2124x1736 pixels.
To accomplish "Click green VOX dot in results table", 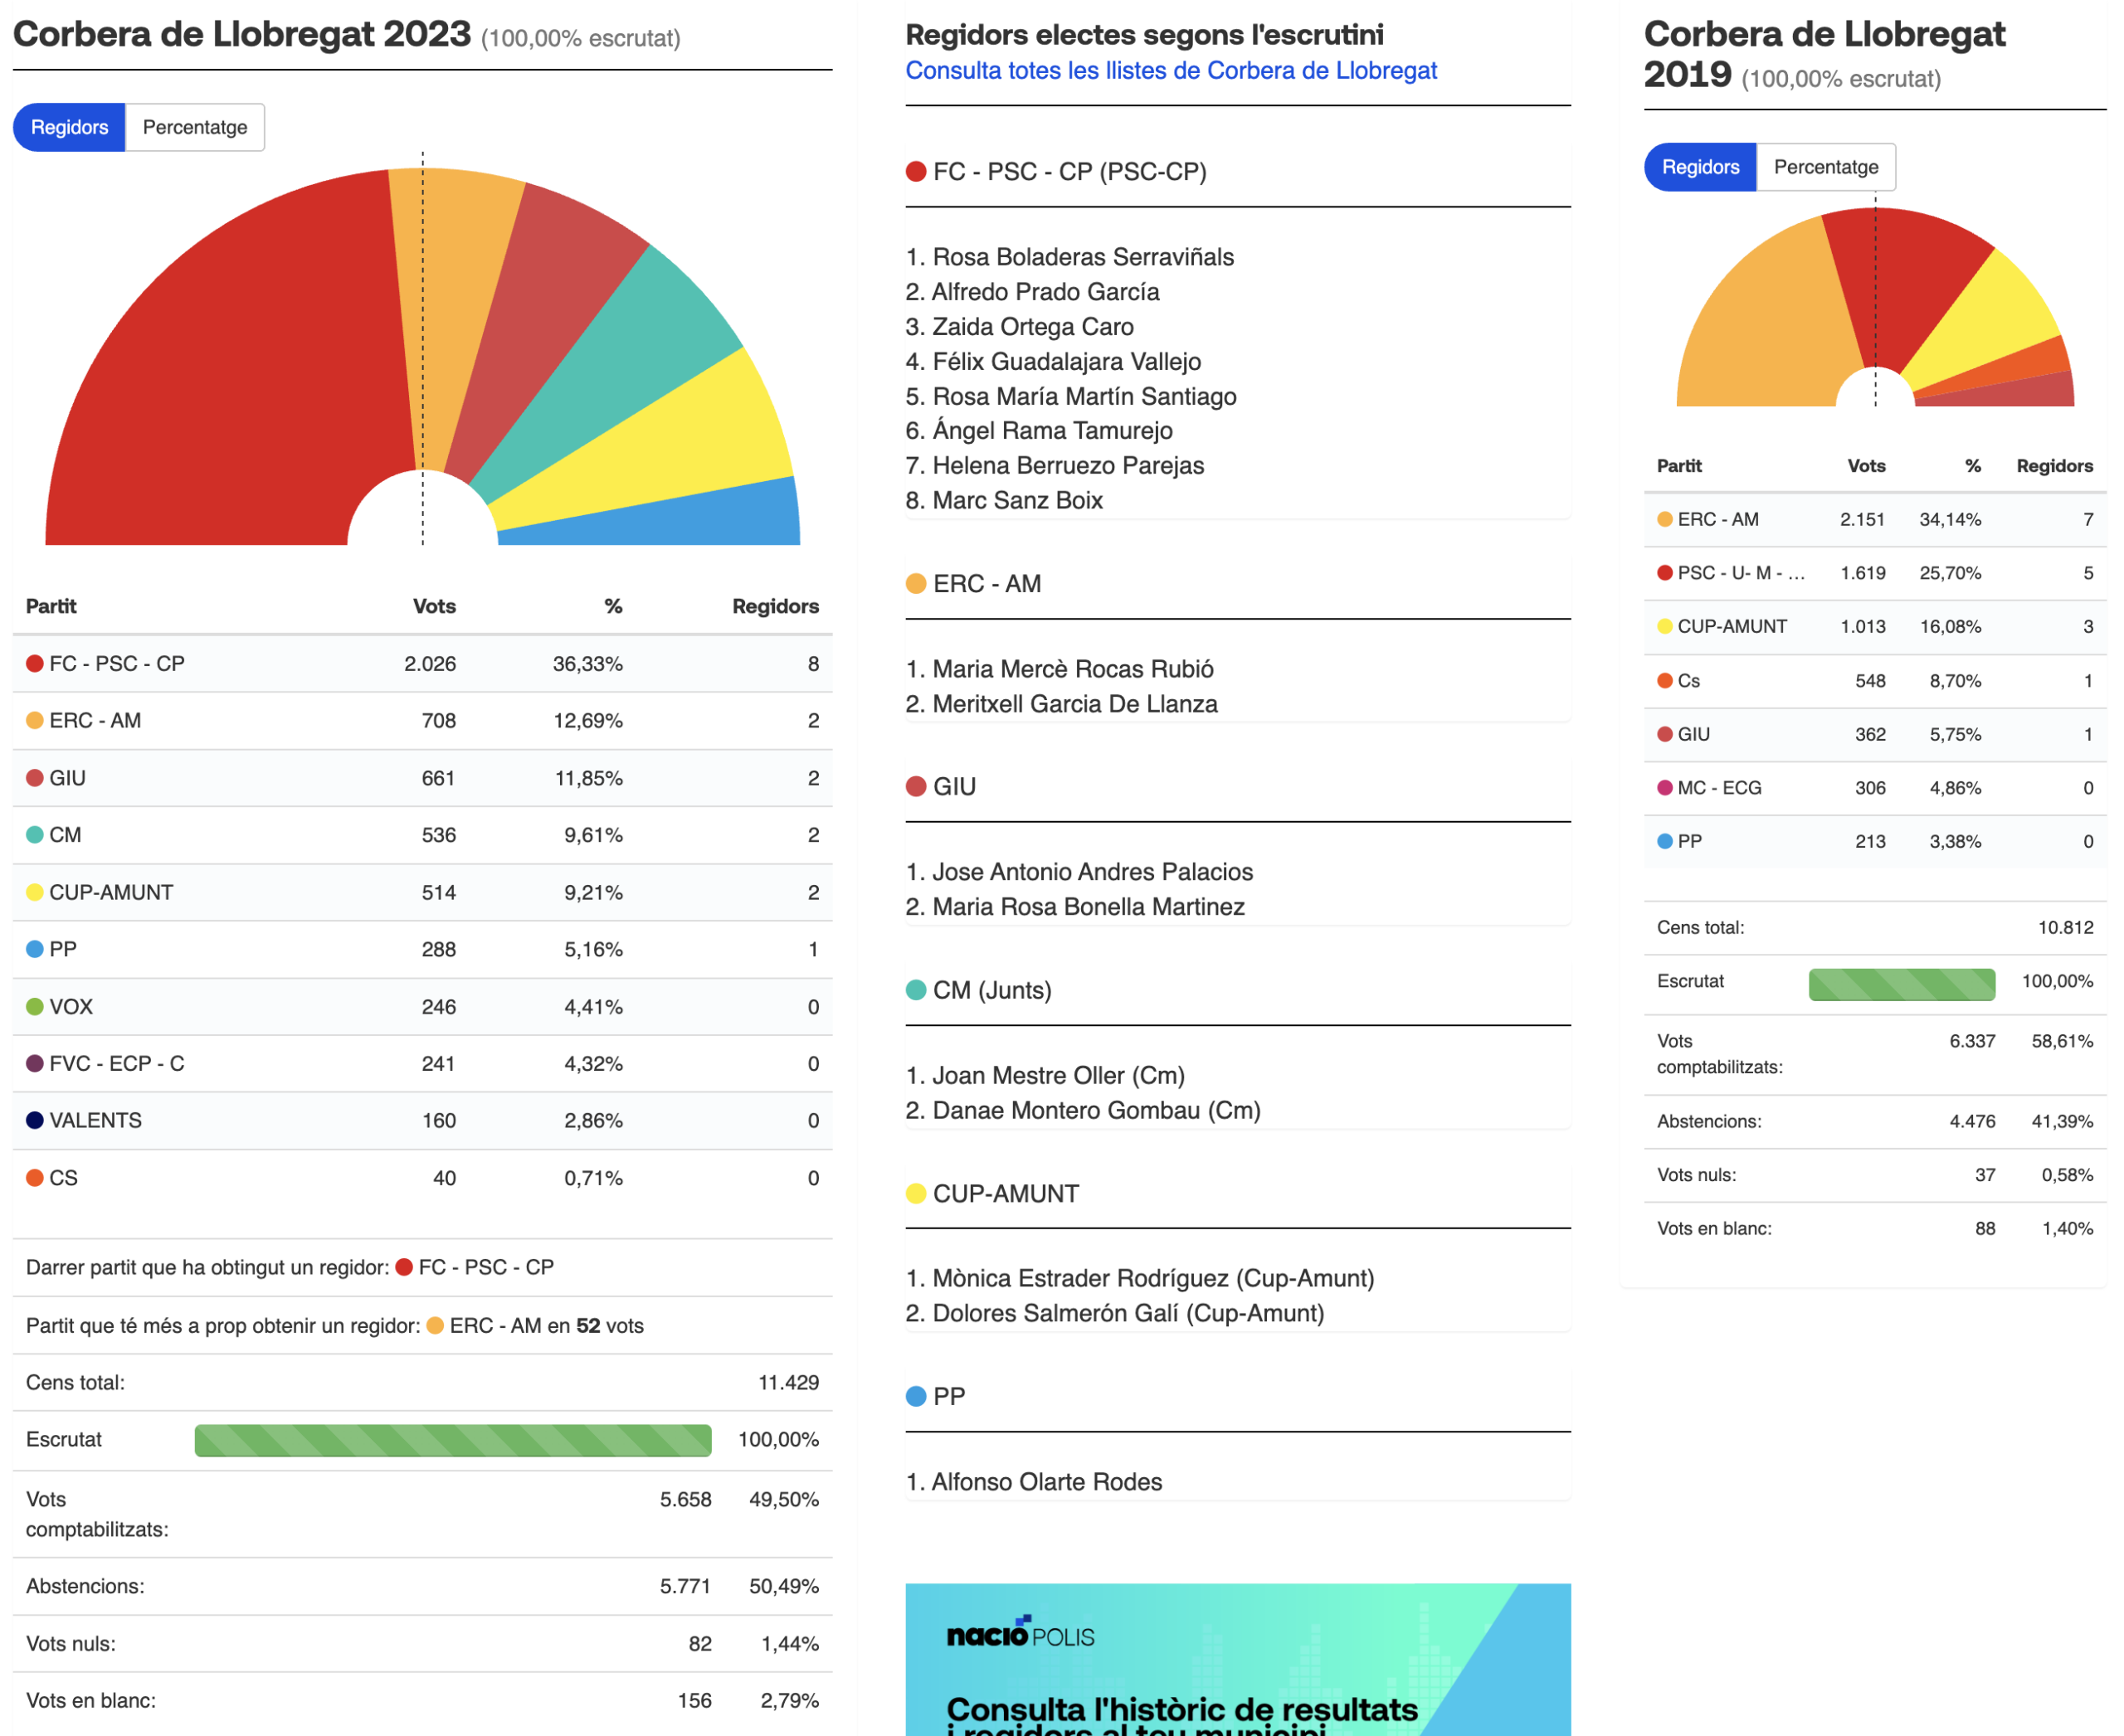I will [35, 1006].
